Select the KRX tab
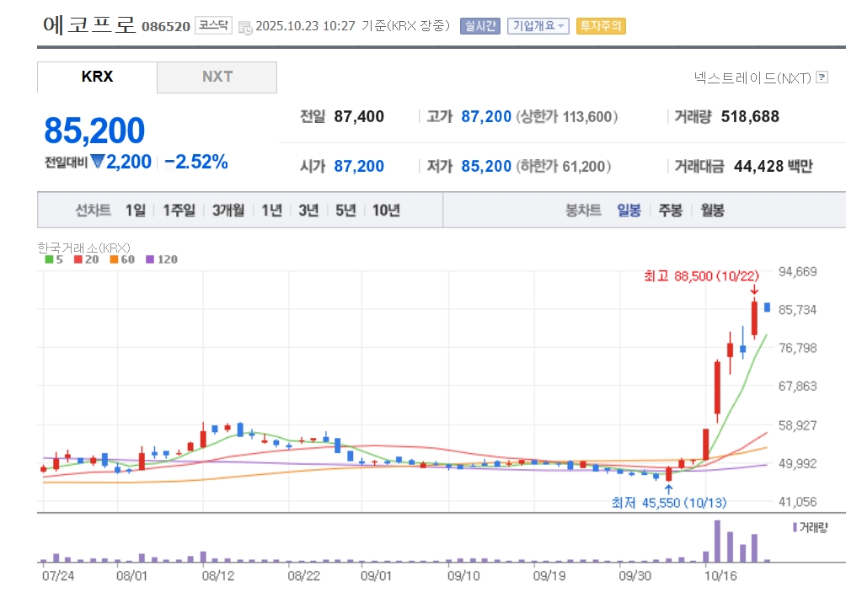The width and height of the screenshot is (846, 603). (x=97, y=77)
